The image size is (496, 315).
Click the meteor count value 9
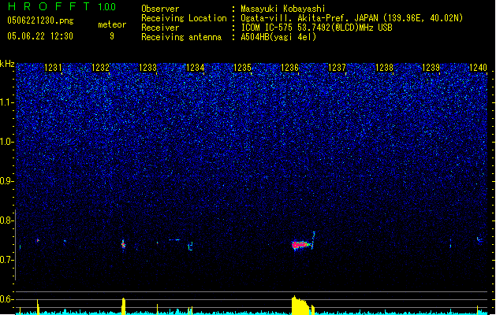point(112,36)
